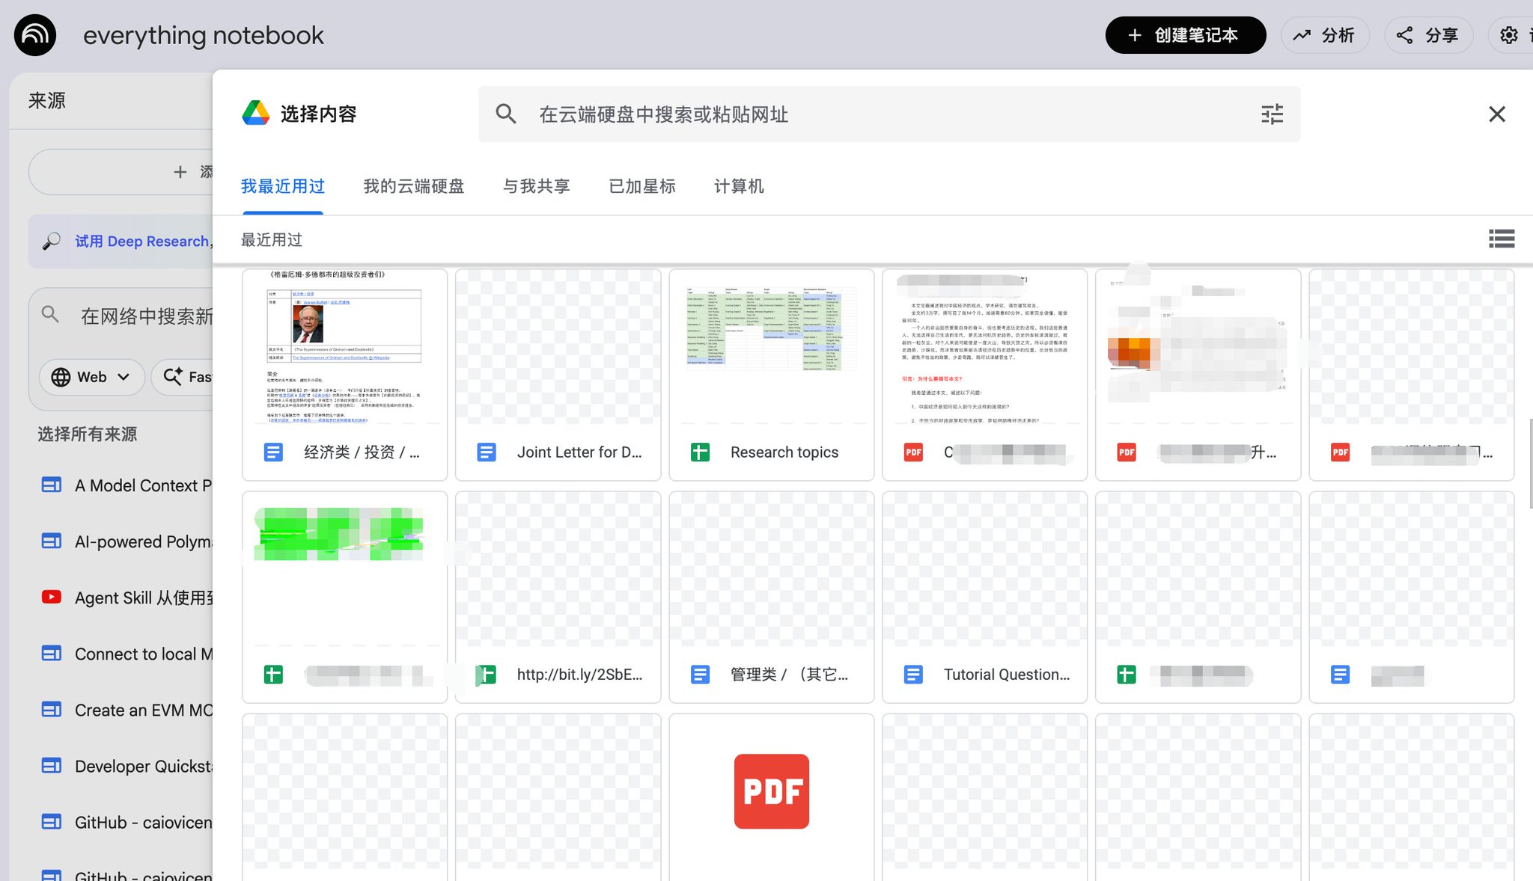Click the 分享 share button
The width and height of the screenshot is (1533, 881).
tap(1428, 35)
